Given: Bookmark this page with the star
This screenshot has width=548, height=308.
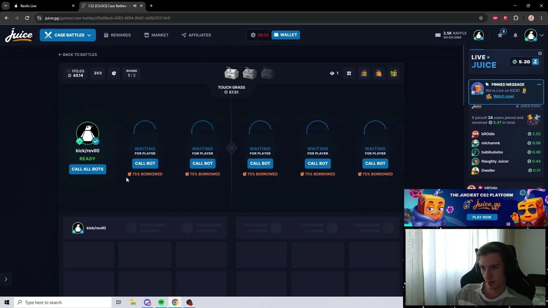Looking at the screenshot, I should pyautogui.click(x=481, y=18).
